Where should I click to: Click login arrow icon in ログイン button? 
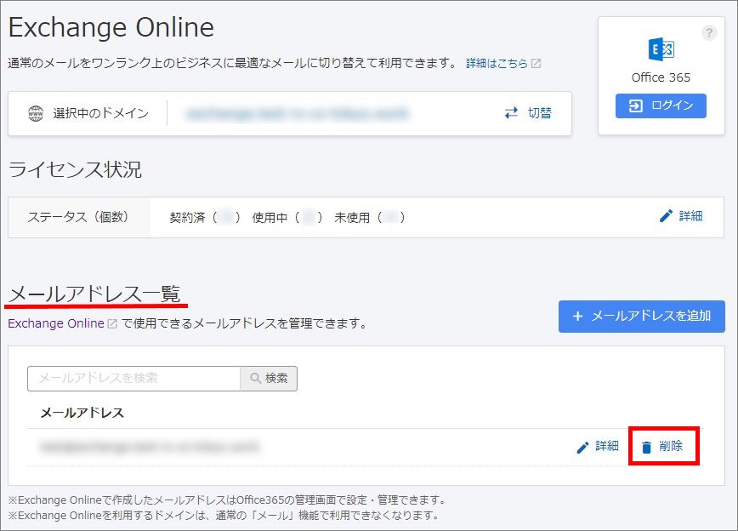pos(636,106)
